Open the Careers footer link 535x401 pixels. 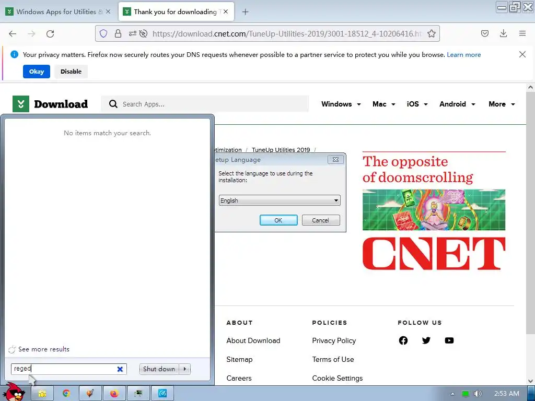[x=239, y=378]
